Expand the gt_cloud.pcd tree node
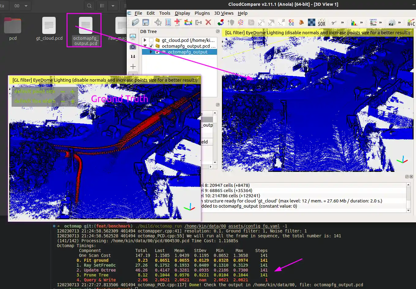 (145, 40)
